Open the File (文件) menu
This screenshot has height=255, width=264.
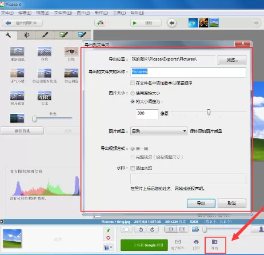(x=7, y=13)
